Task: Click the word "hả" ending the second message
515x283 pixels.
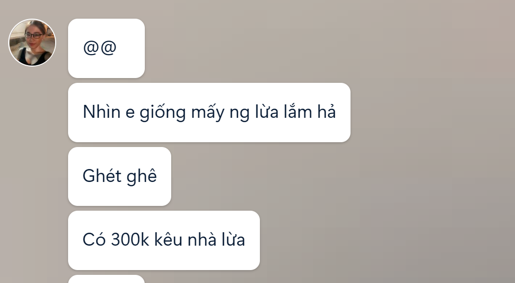Action: click(327, 111)
